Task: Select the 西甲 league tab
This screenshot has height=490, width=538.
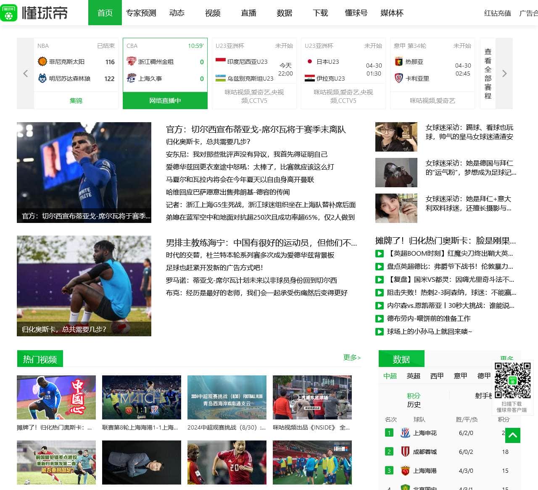Action: pos(437,376)
